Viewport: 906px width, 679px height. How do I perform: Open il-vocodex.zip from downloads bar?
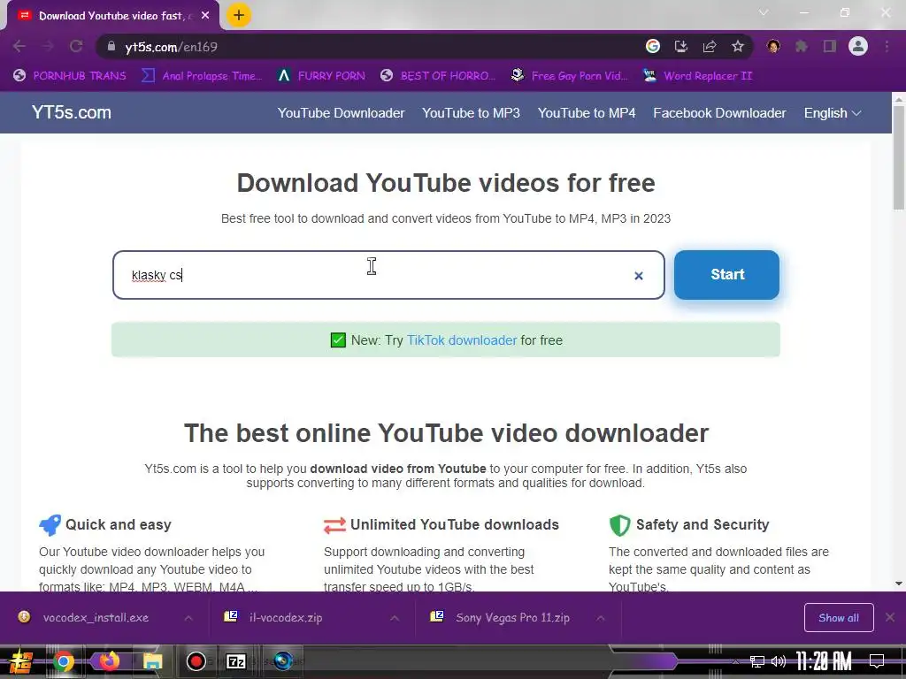pyautogui.click(x=286, y=618)
